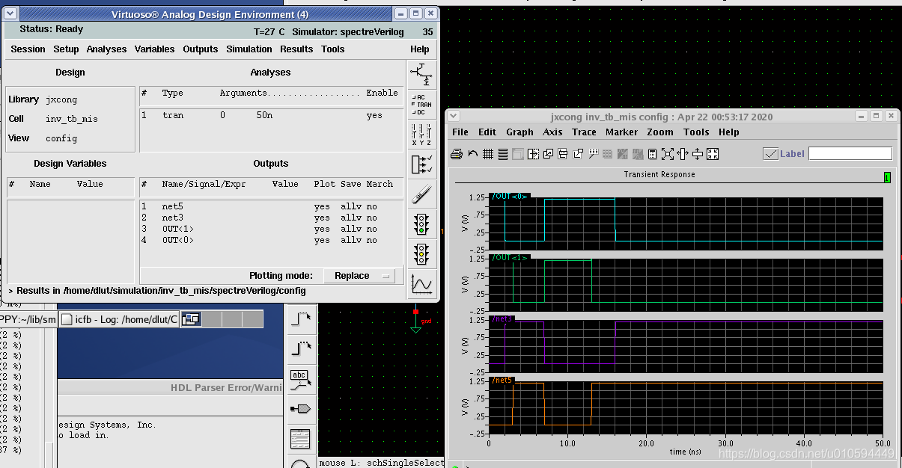Open the Setup Outputs icon
Image resolution: width=902 pixels, height=468 pixels.
(422, 164)
